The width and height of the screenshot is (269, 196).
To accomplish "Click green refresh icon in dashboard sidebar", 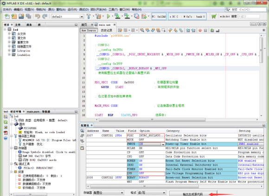I will pyautogui.click(x=6, y=122).
